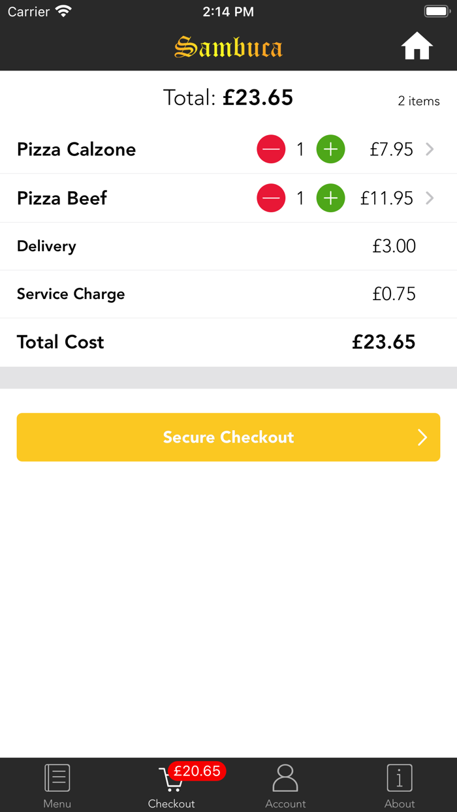Decrease Pizza Calzone quantity with minus button
The width and height of the screenshot is (457, 812).
point(271,149)
